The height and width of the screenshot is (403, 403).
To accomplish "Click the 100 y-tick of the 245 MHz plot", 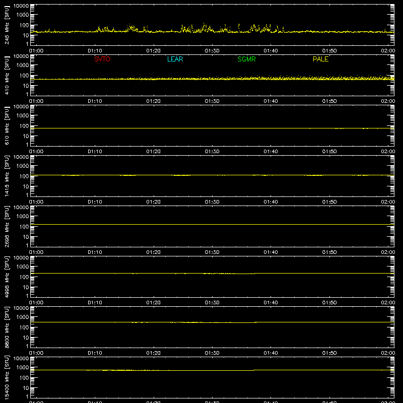I will click(24, 25).
